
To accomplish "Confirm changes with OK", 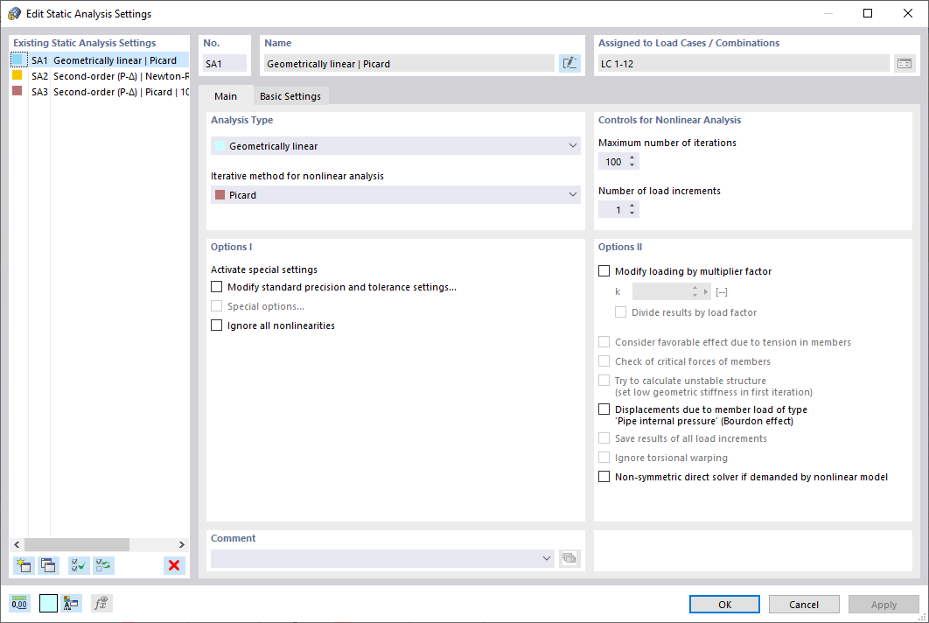I will 724,604.
